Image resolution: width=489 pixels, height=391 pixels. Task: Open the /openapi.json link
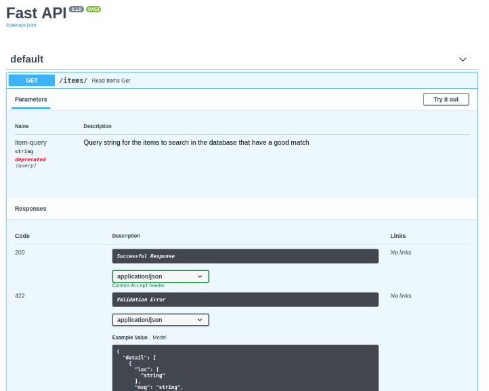click(21, 25)
